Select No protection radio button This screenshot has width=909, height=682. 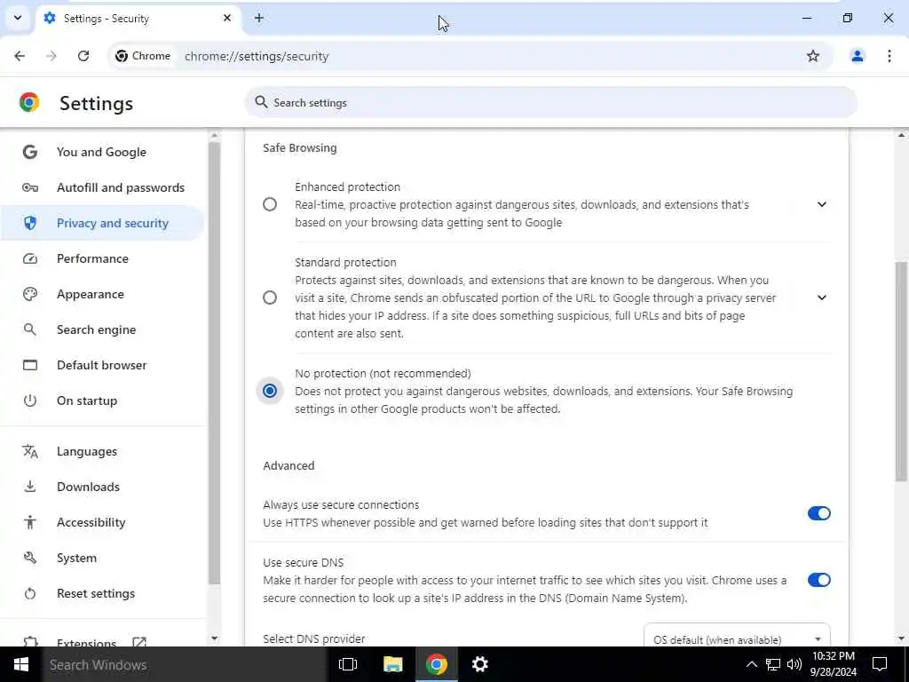tap(270, 391)
